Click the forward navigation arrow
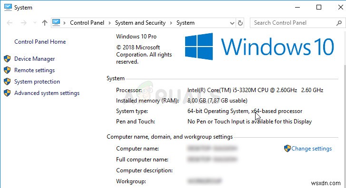The image size is (346, 188). tap(24, 23)
